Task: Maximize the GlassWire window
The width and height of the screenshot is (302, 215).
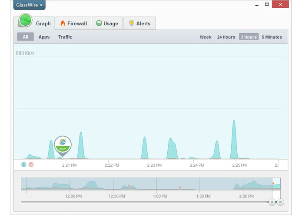Action: pyautogui.click(x=267, y=4)
